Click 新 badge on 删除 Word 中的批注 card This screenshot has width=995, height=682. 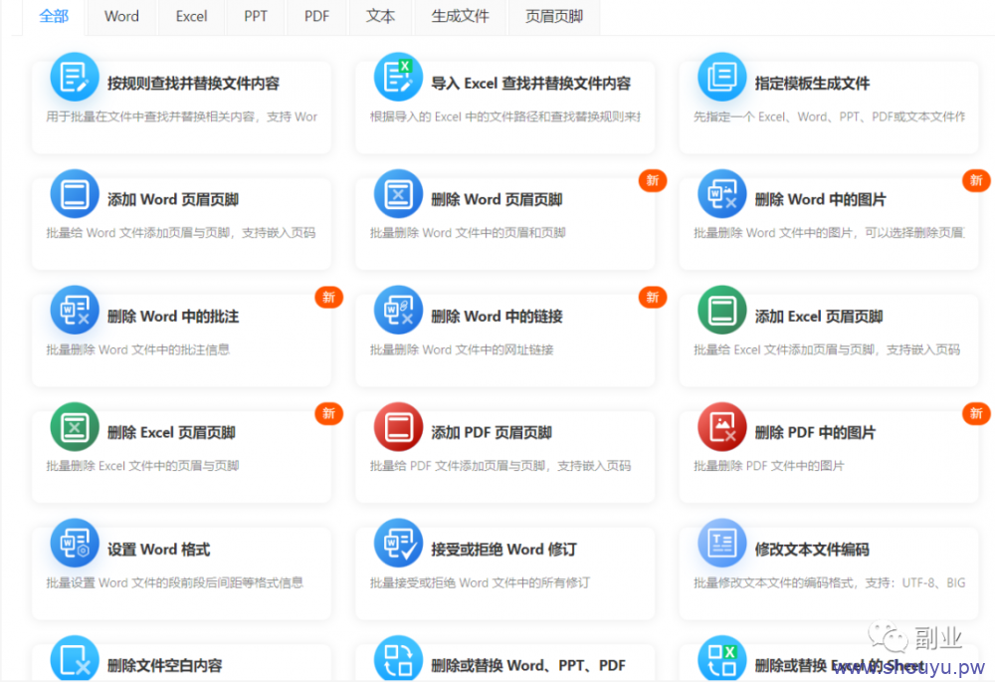328,297
